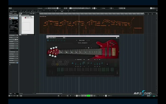
Task: Expand the MIDI Modifiers inspector section
Action: click(x=14, y=56)
